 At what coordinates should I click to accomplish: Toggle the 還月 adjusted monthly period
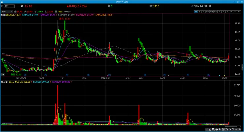[215, 11]
